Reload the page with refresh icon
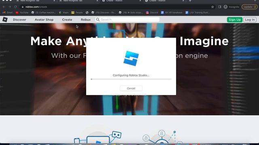 (x=15, y=7)
